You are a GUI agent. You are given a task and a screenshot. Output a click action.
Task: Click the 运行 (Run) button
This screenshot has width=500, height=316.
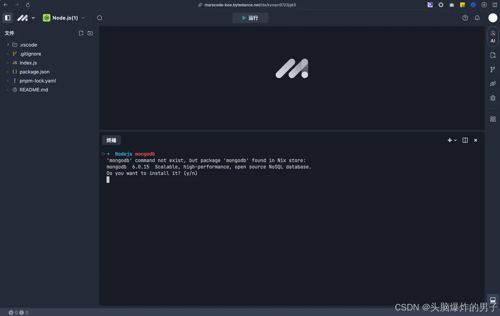tap(250, 18)
